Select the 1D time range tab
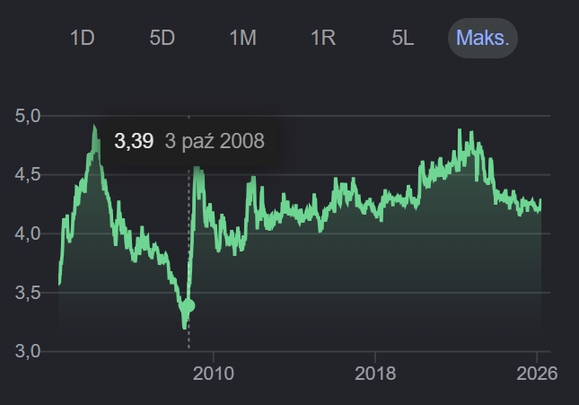The image size is (579, 405). tap(83, 38)
